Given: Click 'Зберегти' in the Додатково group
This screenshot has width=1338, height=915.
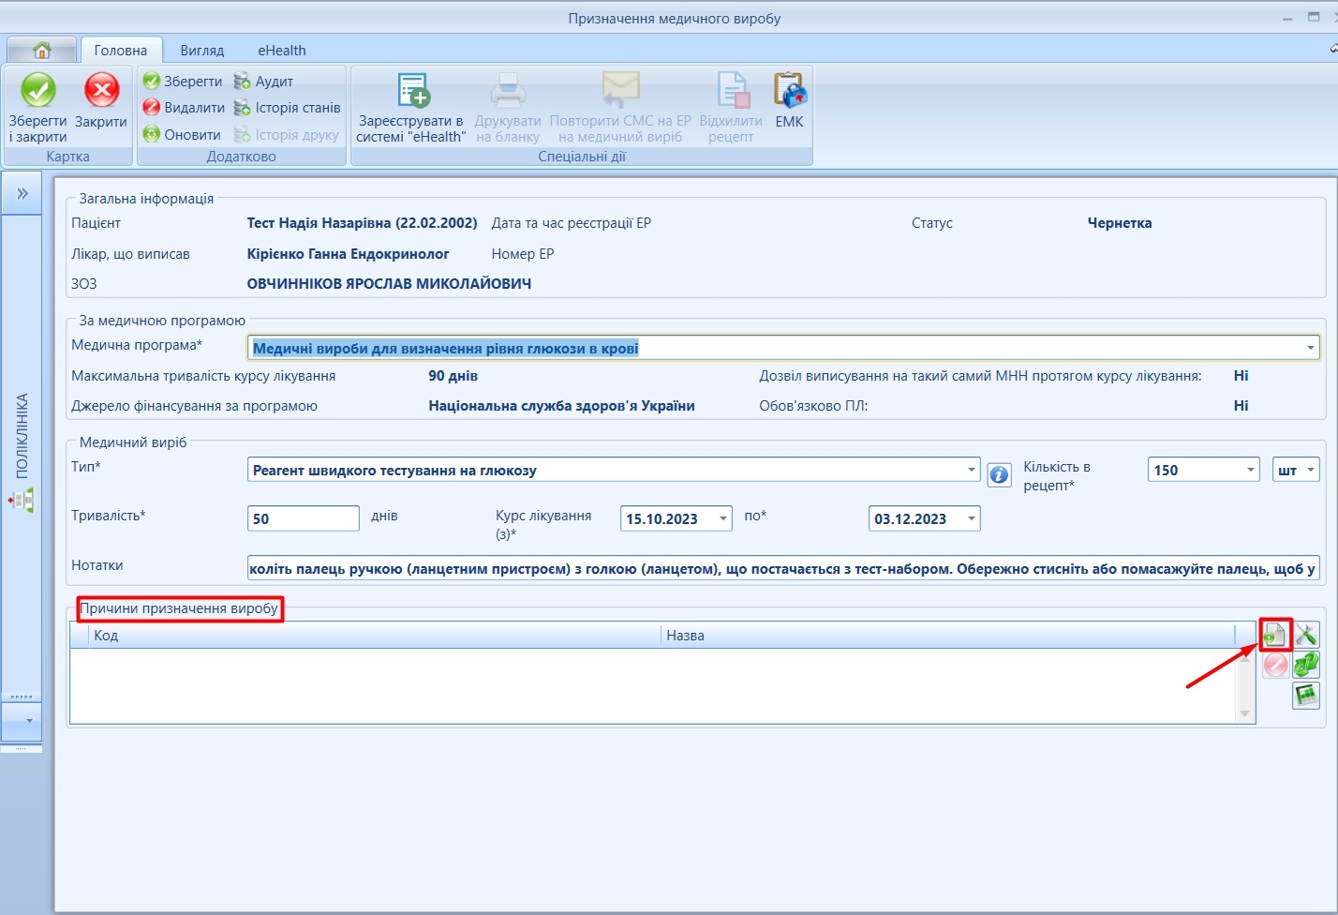Looking at the screenshot, I should pyautogui.click(x=183, y=82).
